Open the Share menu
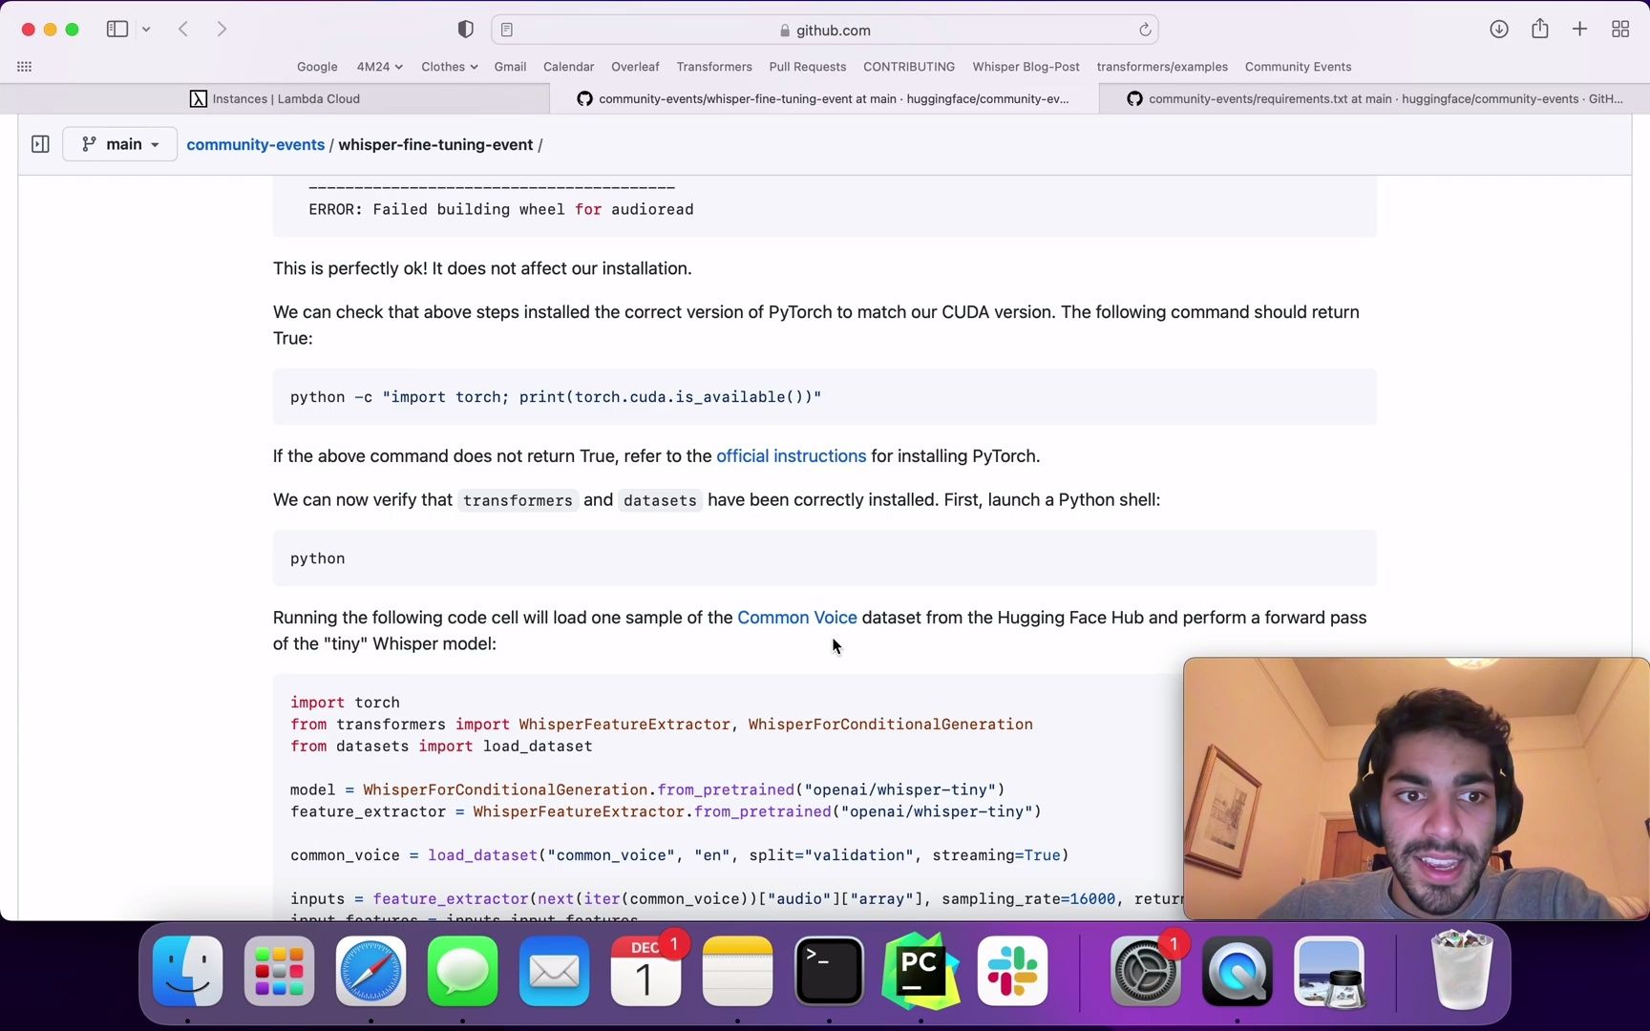The height and width of the screenshot is (1031, 1650). [1540, 29]
